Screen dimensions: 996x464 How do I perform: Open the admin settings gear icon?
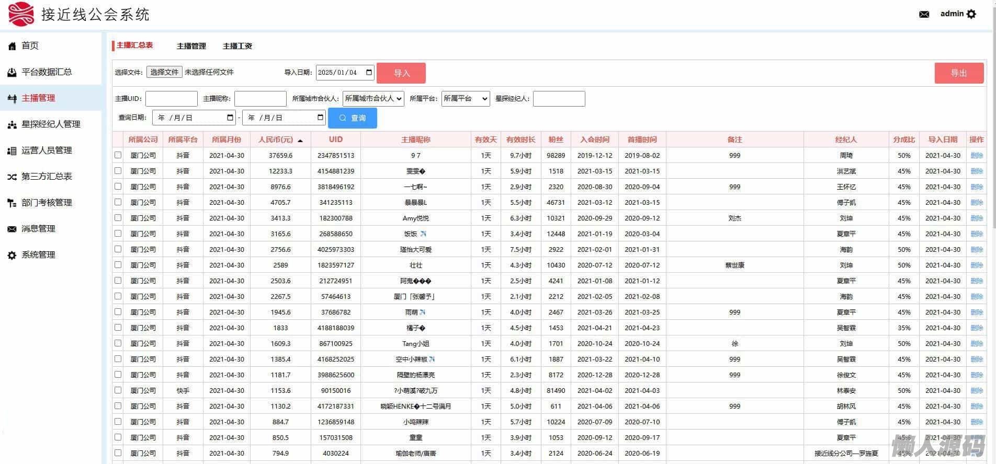[971, 14]
